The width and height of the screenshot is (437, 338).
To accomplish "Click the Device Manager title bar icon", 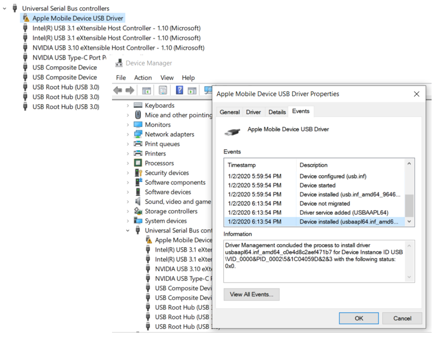I will point(119,63).
